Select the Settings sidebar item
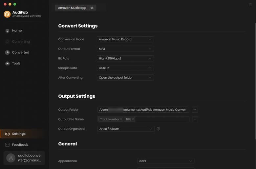The height and width of the screenshot is (169, 256). pos(22,134)
